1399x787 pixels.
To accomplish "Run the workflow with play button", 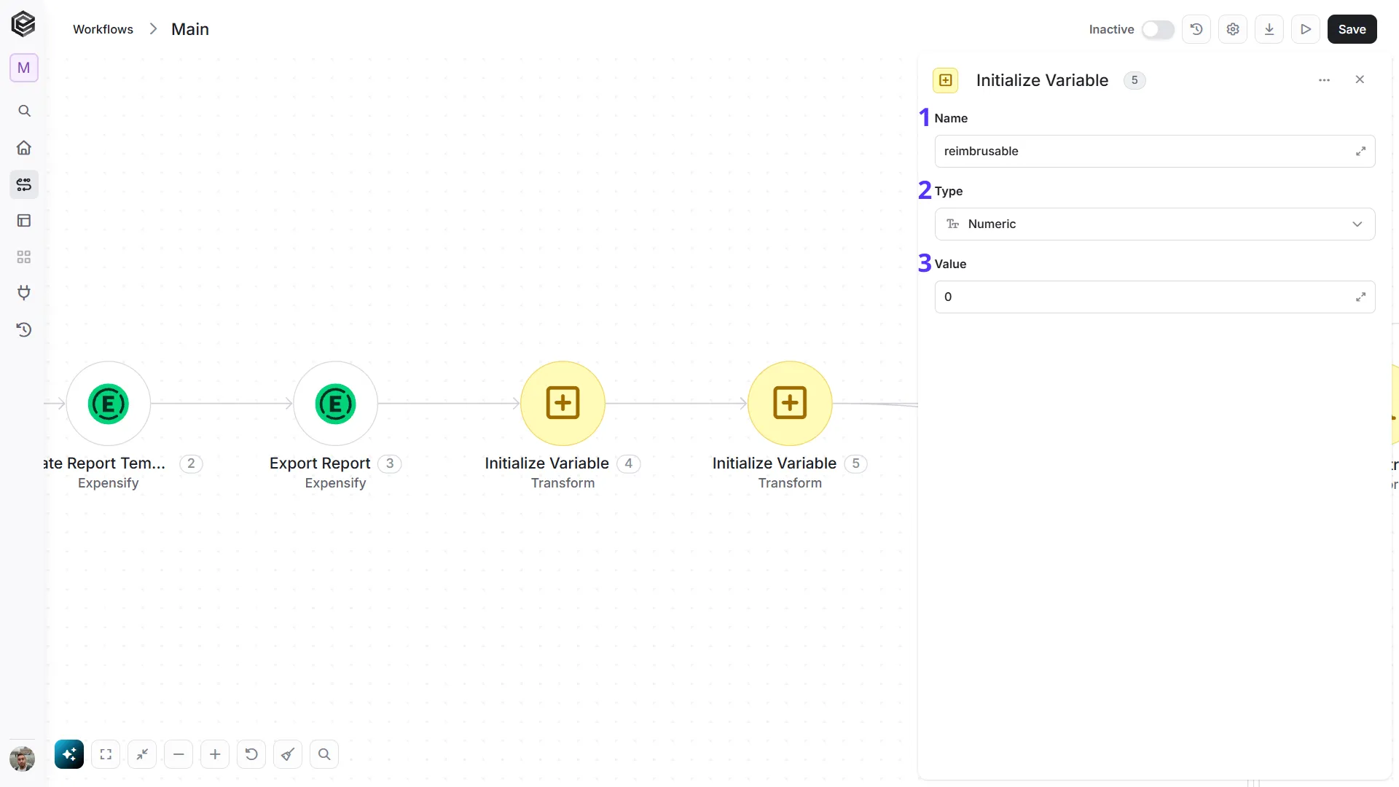I will pyautogui.click(x=1306, y=29).
